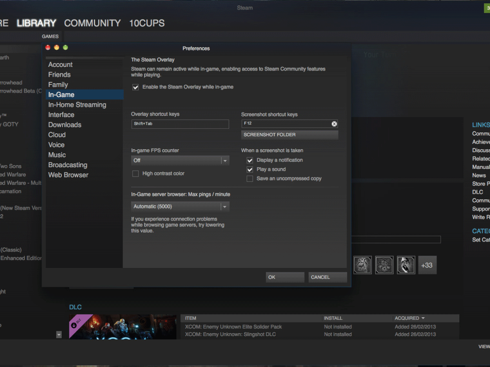Click the ITEM column header
Screen dimensions: 490x367
coord(191,318)
